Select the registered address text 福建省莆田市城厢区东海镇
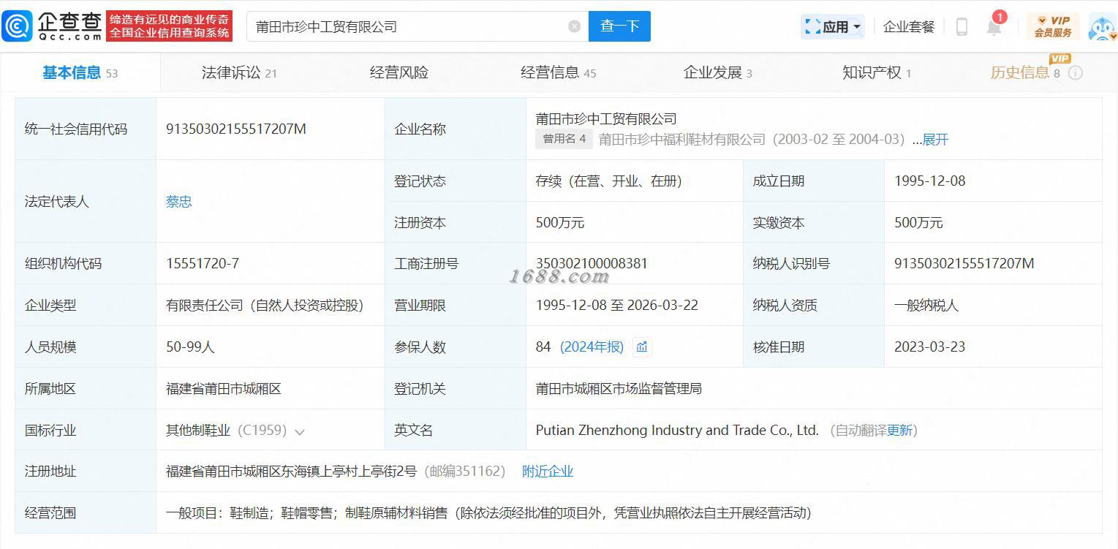Image resolution: width=1118 pixels, height=549 pixels. (291, 472)
